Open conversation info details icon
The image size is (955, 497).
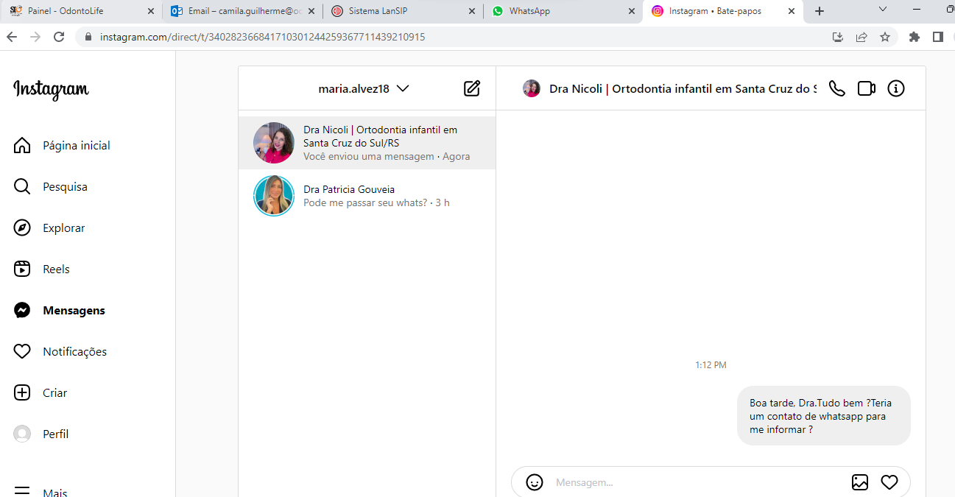[x=895, y=88]
